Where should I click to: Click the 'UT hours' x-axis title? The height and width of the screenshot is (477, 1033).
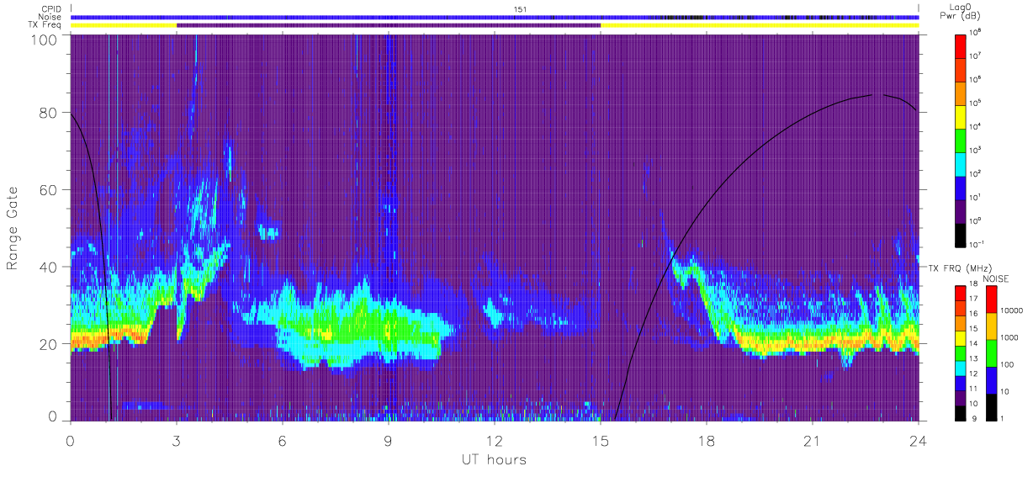tap(494, 459)
